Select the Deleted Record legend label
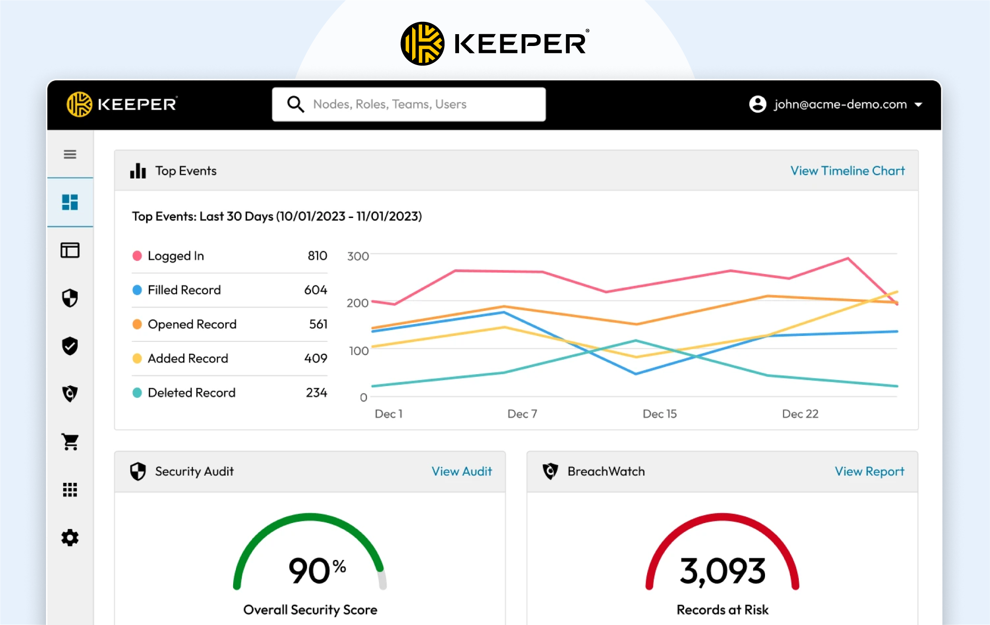Image resolution: width=990 pixels, height=625 pixels. click(192, 392)
